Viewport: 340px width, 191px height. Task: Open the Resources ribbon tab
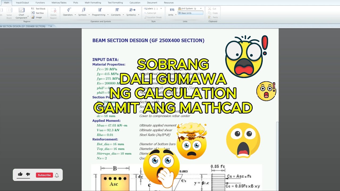[x=169, y=3]
